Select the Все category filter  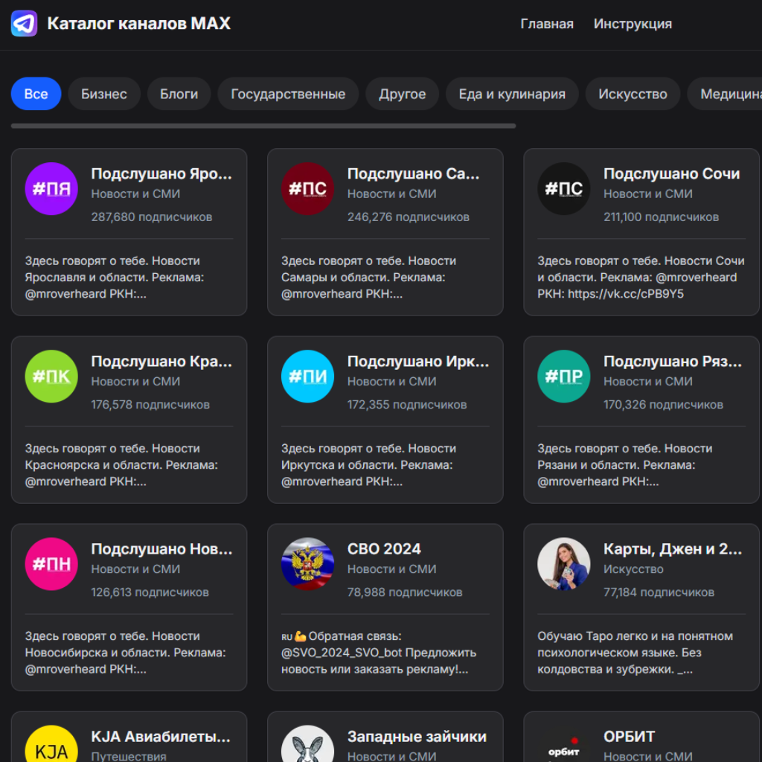click(x=36, y=94)
